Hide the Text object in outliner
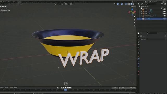 pos(163,19)
